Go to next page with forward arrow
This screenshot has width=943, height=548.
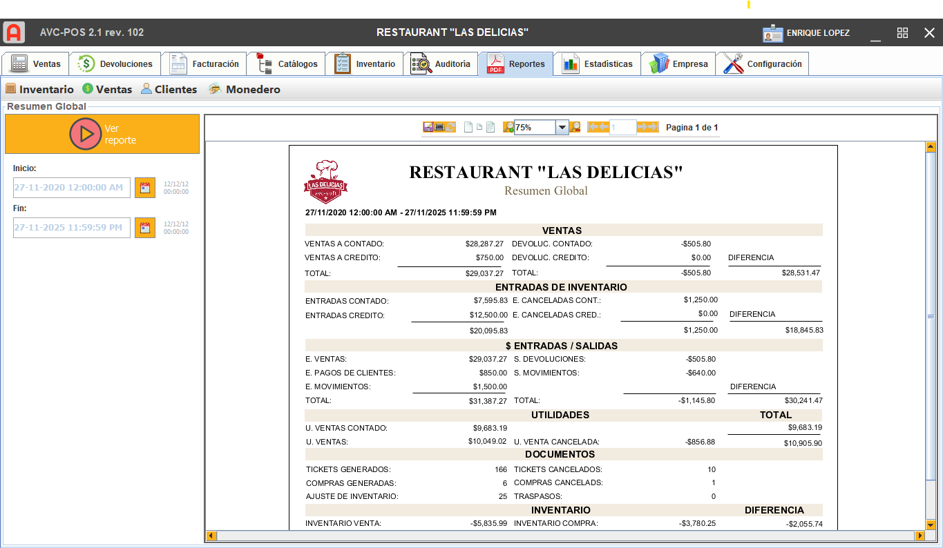(642, 127)
